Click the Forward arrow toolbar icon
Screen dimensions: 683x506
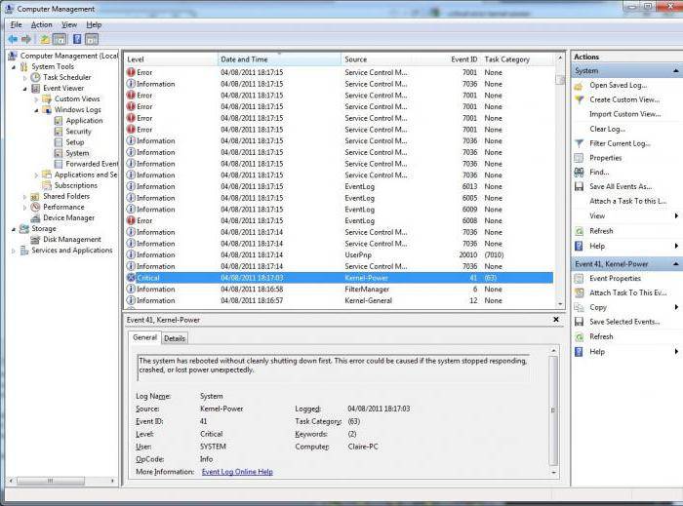tap(26, 39)
